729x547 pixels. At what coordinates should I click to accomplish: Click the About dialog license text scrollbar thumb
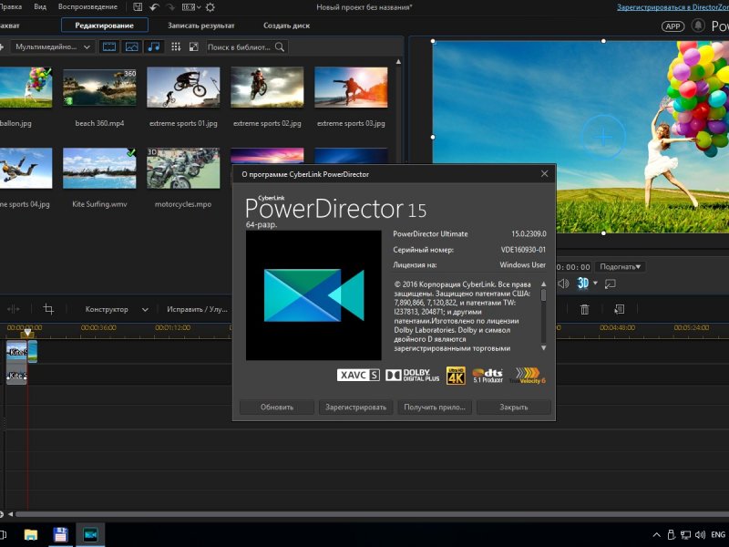tap(543, 295)
